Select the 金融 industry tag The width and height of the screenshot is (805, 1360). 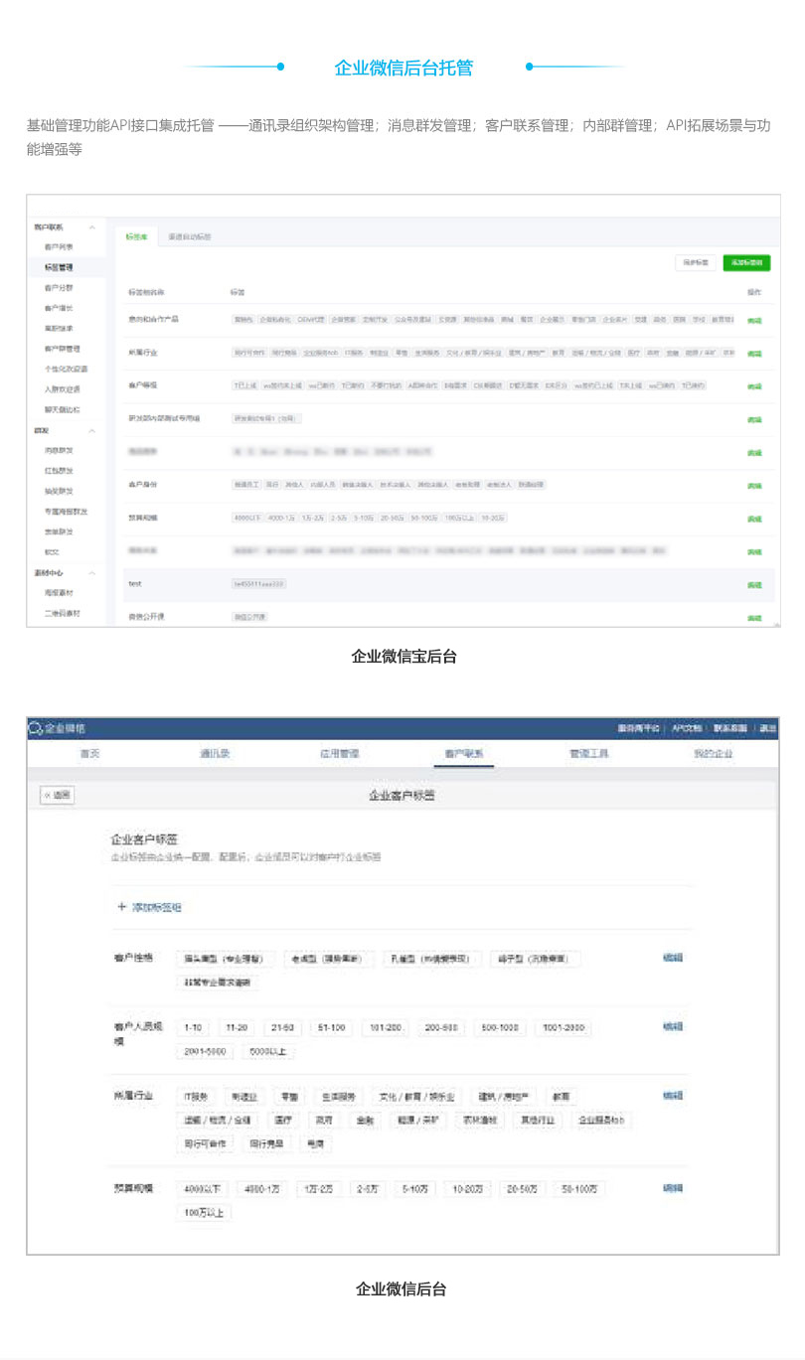coord(366,1120)
